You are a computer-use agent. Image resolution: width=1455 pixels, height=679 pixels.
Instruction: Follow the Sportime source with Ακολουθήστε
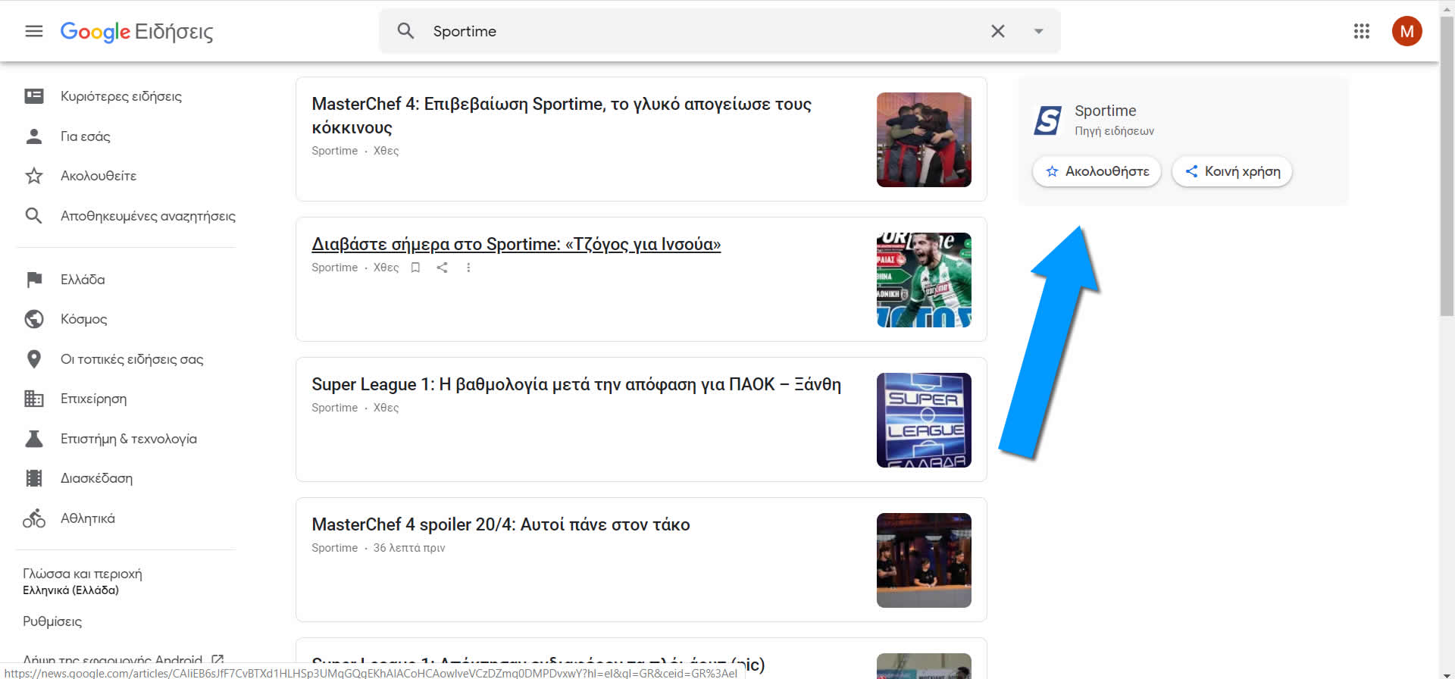pyautogui.click(x=1097, y=171)
